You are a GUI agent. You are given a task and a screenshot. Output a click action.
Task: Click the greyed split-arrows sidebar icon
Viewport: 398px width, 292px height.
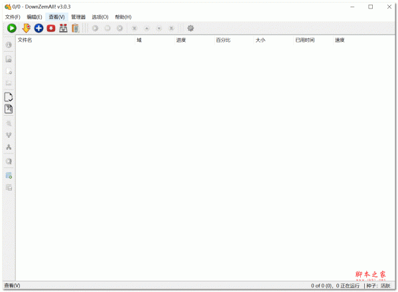9,147
